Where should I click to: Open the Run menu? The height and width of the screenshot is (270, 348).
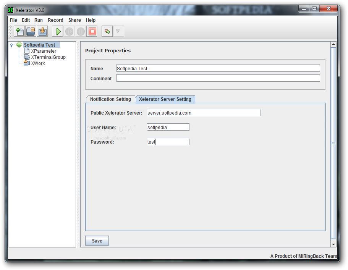point(39,20)
